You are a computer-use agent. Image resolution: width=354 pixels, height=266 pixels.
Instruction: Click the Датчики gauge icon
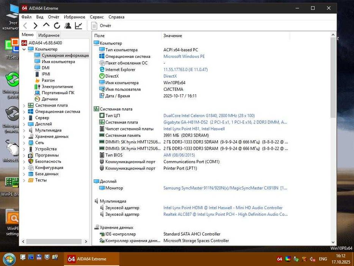[x=37, y=99]
